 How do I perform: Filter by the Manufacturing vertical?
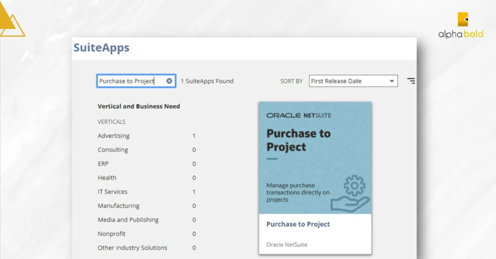(x=119, y=206)
